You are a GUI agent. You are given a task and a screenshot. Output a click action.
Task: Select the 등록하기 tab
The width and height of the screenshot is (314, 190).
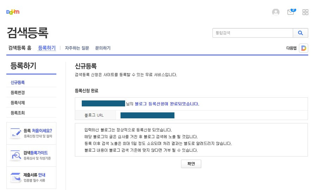click(47, 48)
